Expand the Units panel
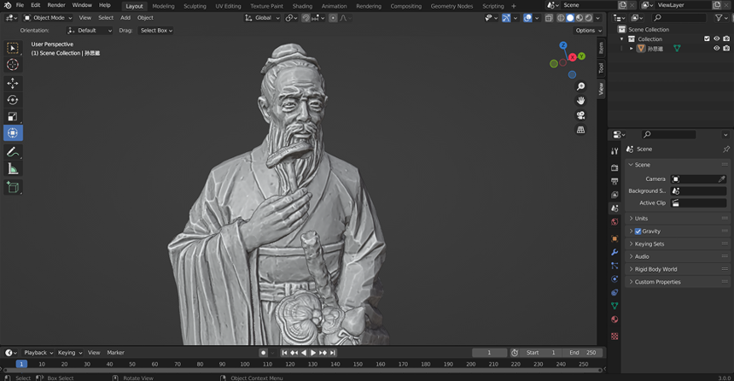734x381 pixels. 678,219
